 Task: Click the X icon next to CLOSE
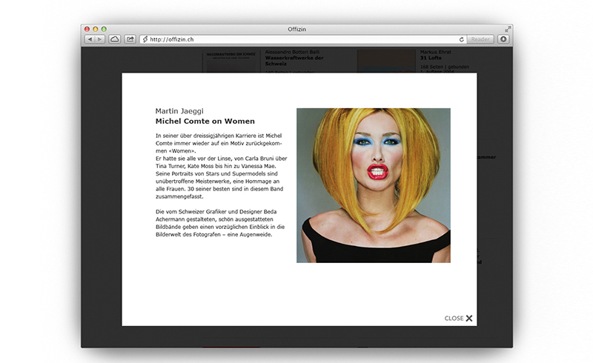469,319
